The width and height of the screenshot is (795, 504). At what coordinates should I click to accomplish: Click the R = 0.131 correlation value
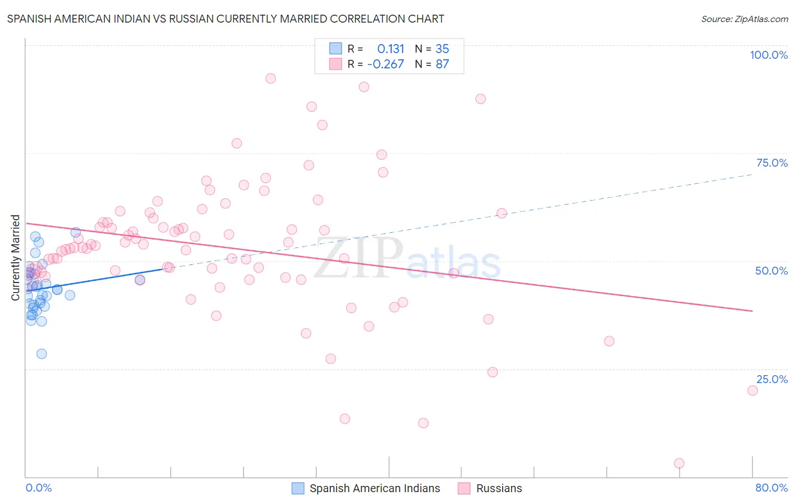[x=376, y=49]
